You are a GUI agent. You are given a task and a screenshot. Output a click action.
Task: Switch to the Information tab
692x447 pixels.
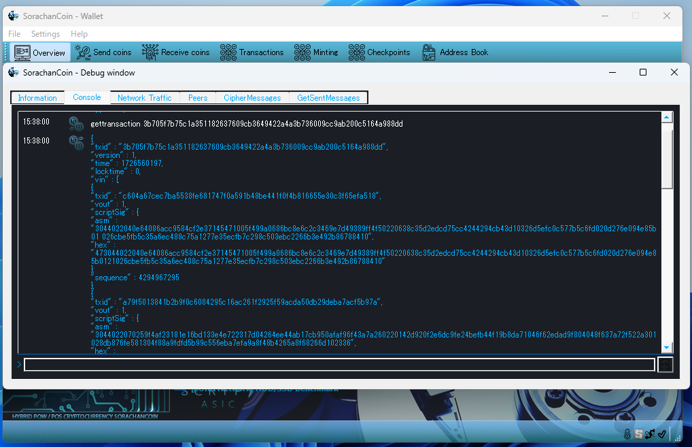[x=37, y=98]
